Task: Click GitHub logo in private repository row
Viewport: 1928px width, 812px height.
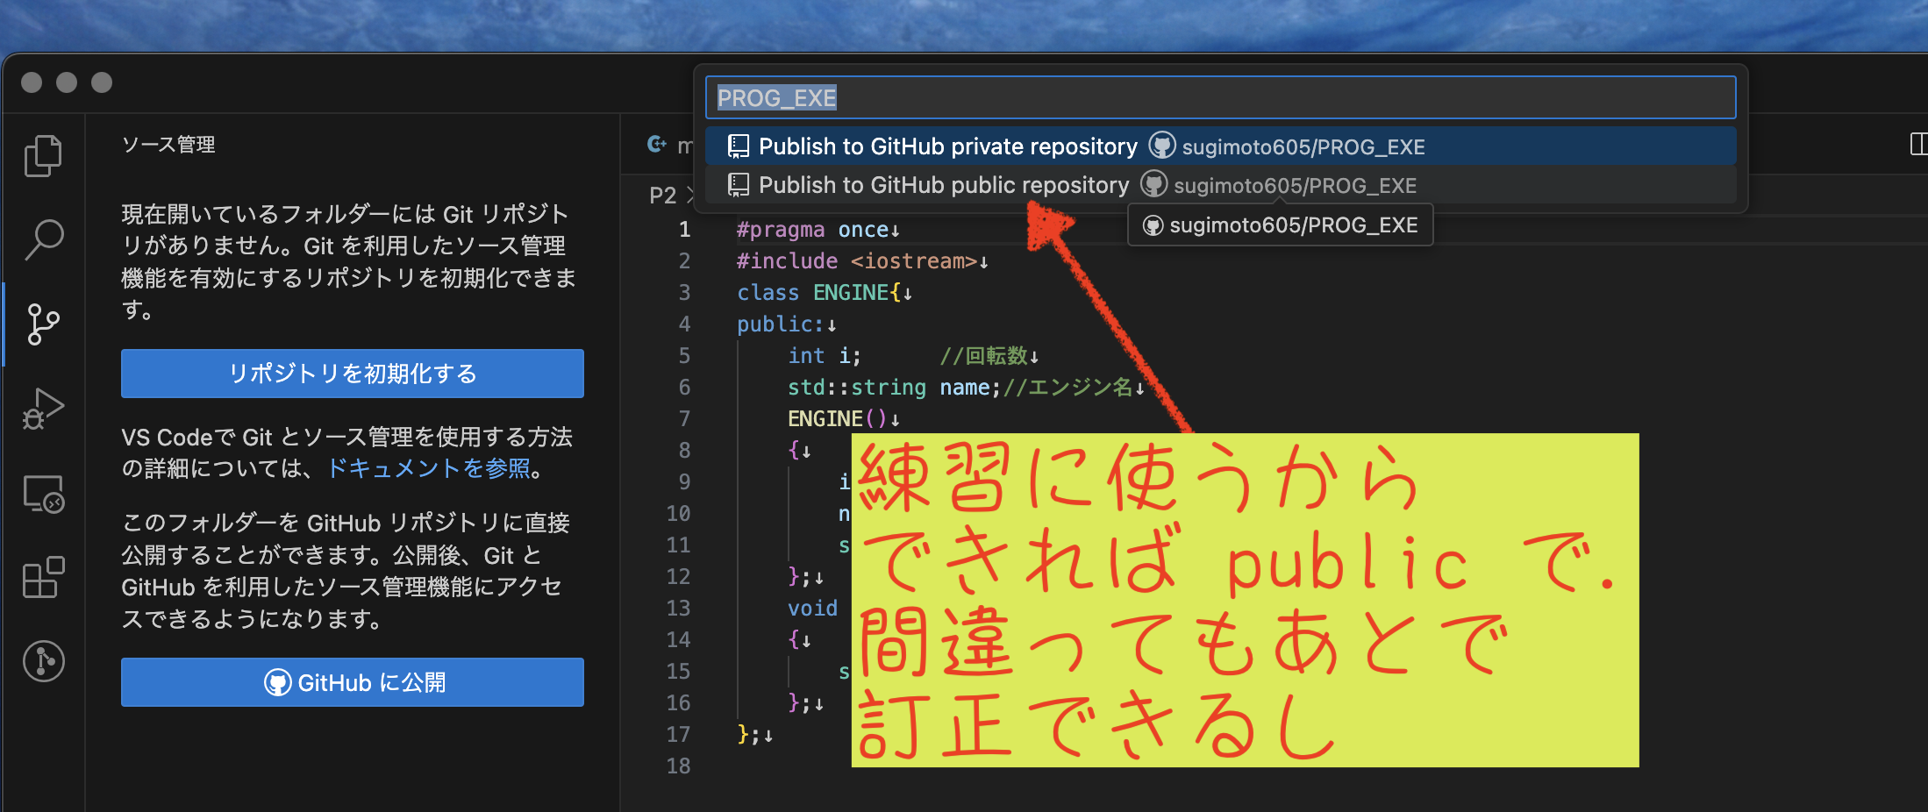Action: click(1162, 146)
